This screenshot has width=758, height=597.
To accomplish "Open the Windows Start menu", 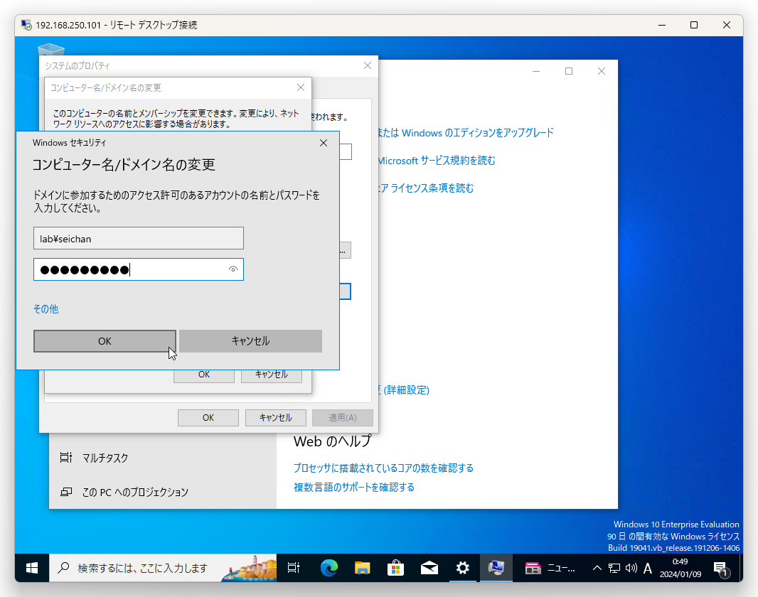I will [x=32, y=568].
